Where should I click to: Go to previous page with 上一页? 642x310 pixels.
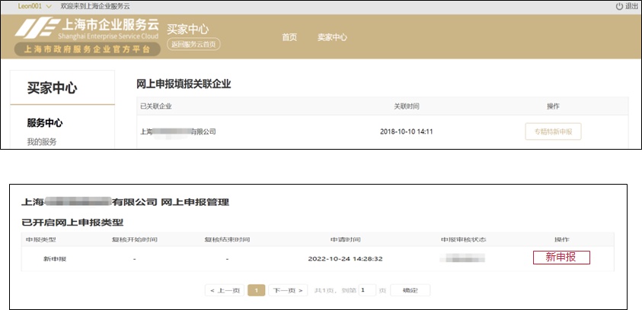coord(225,290)
